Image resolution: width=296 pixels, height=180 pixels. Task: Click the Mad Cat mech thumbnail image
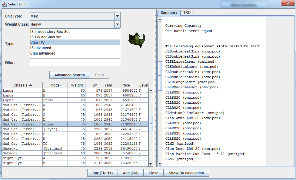point(137,40)
